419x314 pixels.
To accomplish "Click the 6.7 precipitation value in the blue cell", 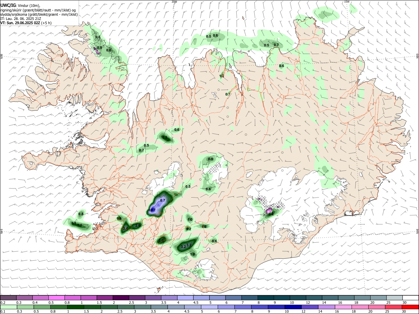I will pyautogui.click(x=163, y=200).
